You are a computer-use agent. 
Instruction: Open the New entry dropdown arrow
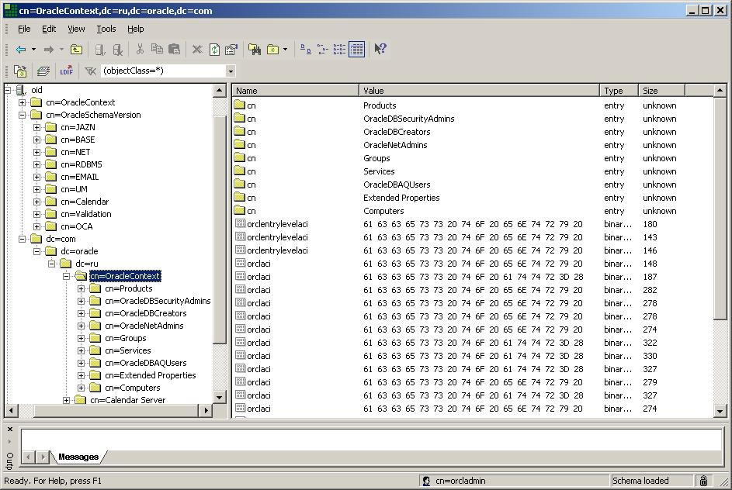(285, 49)
